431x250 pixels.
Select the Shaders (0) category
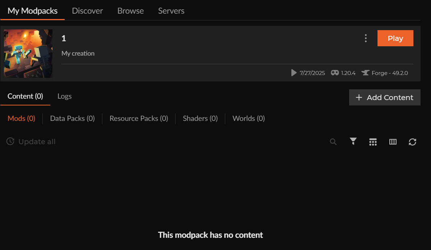[x=200, y=118]
